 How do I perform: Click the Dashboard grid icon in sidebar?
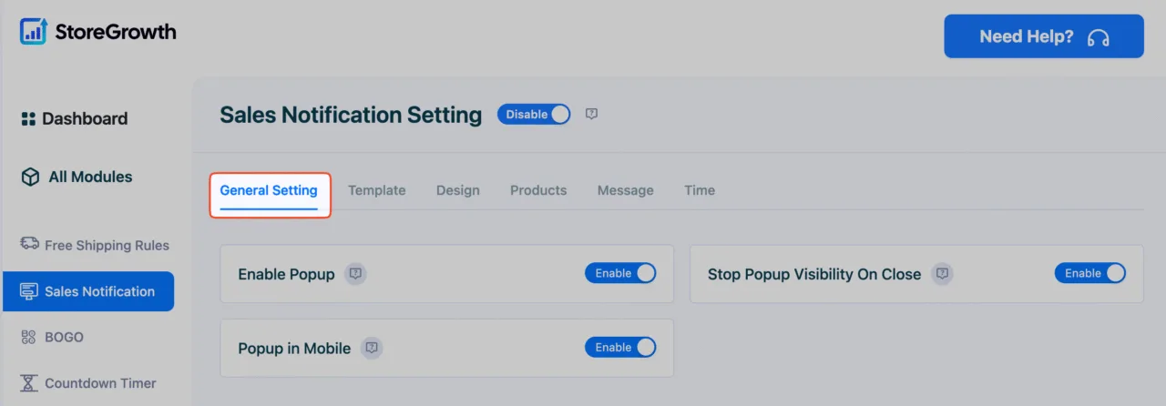[x=28, y=118]
